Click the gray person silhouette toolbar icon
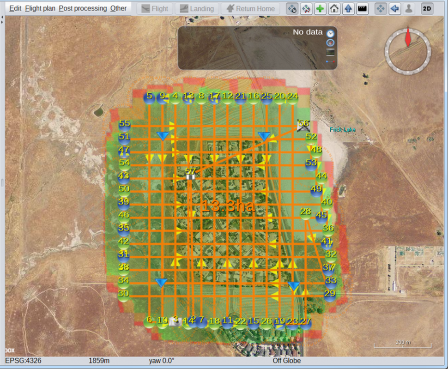 [409, 9]
